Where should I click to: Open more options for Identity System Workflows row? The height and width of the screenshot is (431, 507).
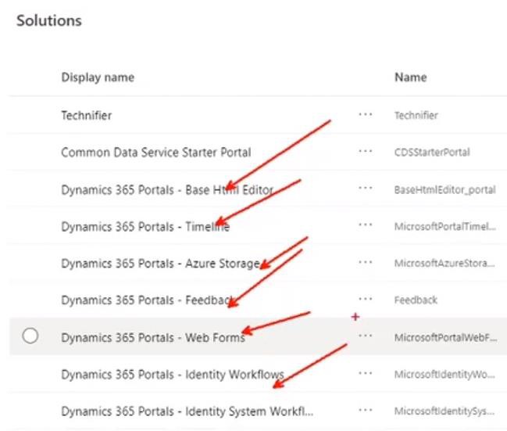pyautogui.click(x=366, y=411)
